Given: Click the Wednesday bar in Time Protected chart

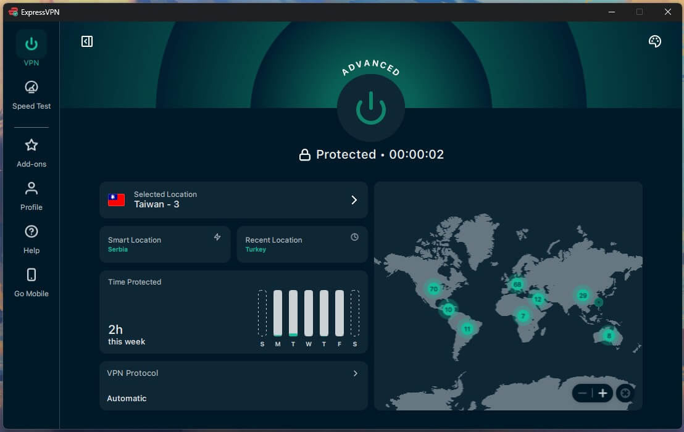Looking at the screenshot, I should click(x=309, y=313).
